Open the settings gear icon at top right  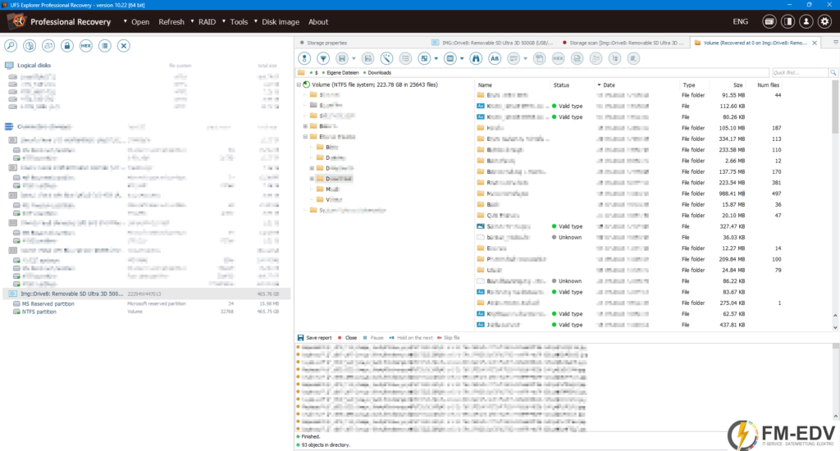[824, 21]
